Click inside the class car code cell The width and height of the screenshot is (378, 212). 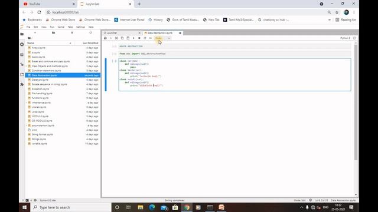click(x=234, y=75)
